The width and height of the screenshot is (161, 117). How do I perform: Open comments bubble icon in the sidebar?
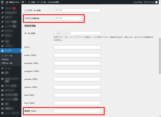coord(2,8)
